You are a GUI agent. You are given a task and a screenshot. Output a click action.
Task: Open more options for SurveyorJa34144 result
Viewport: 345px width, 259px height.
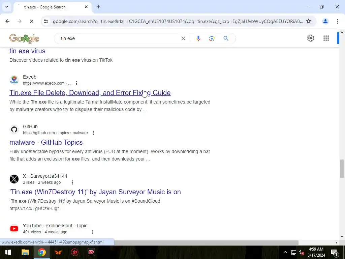click(72, 182)
